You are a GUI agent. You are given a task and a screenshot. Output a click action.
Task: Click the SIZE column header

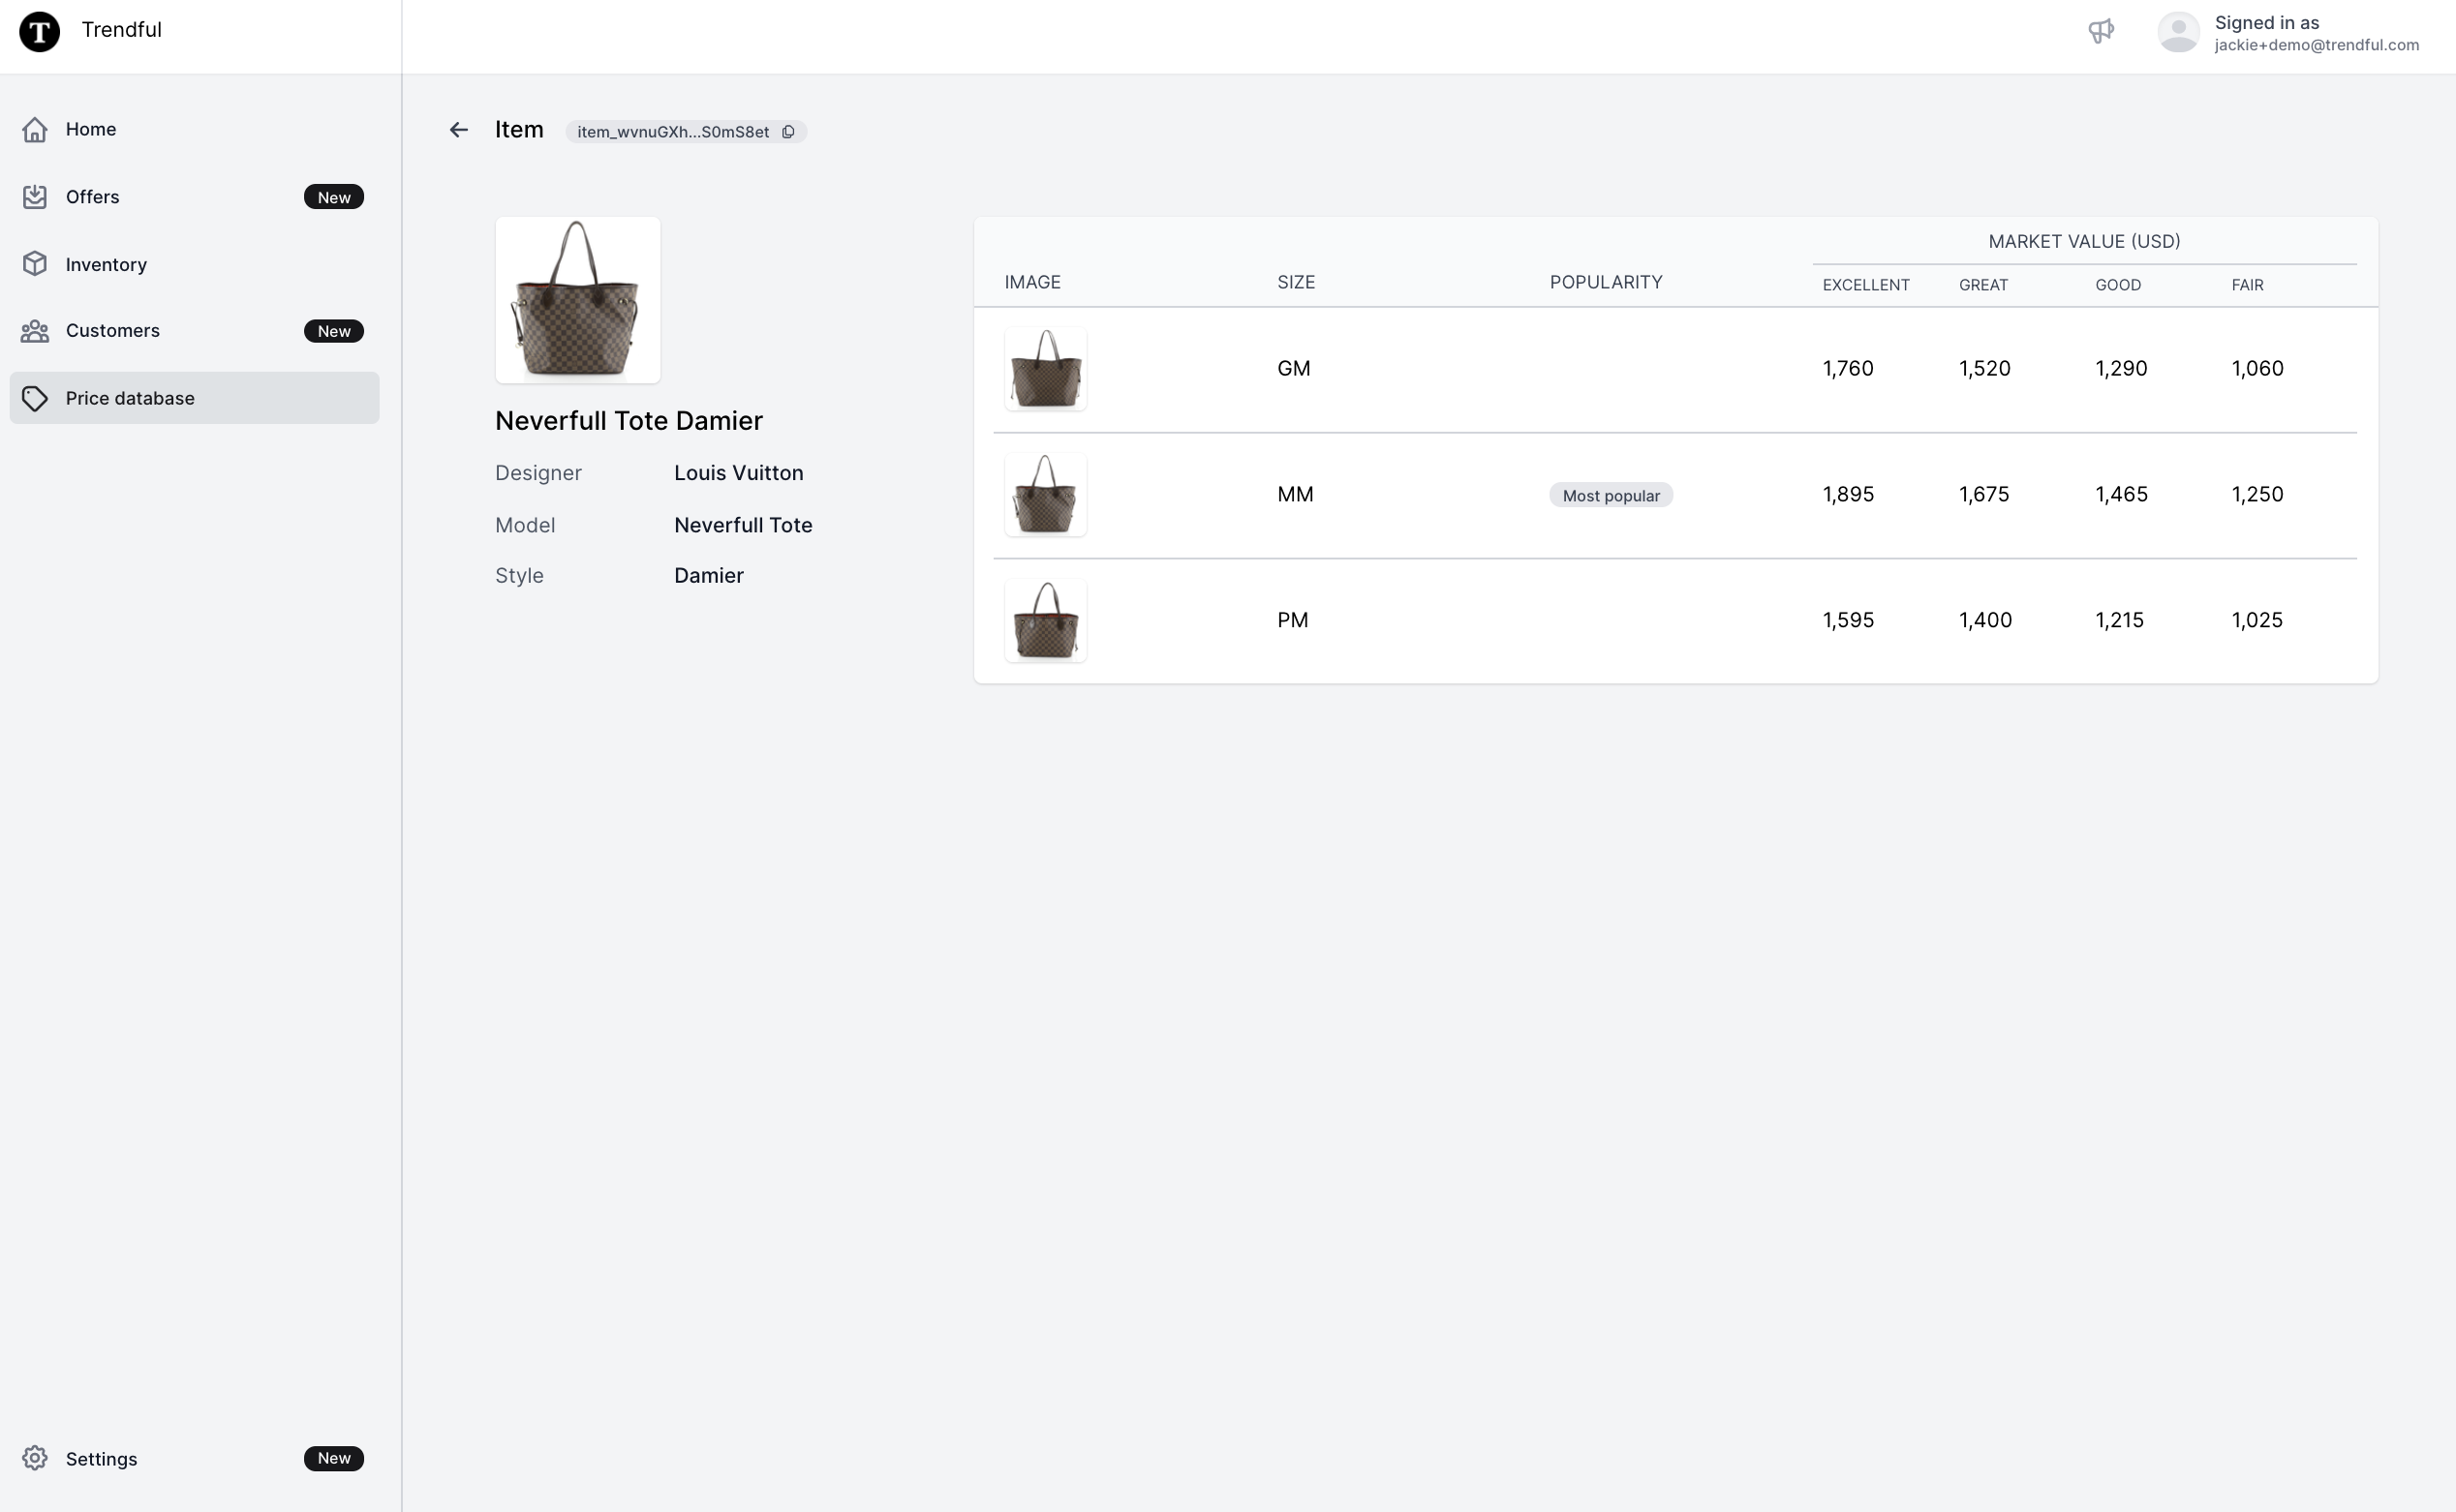click(x=1296, y=282)
